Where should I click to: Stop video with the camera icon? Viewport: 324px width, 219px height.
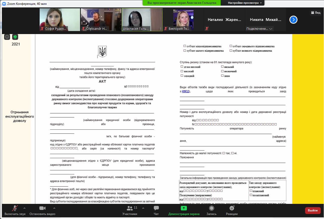(x=42, y=210)
